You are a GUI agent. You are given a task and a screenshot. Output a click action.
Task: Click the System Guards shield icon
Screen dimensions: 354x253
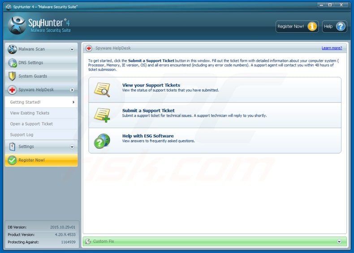12,76
